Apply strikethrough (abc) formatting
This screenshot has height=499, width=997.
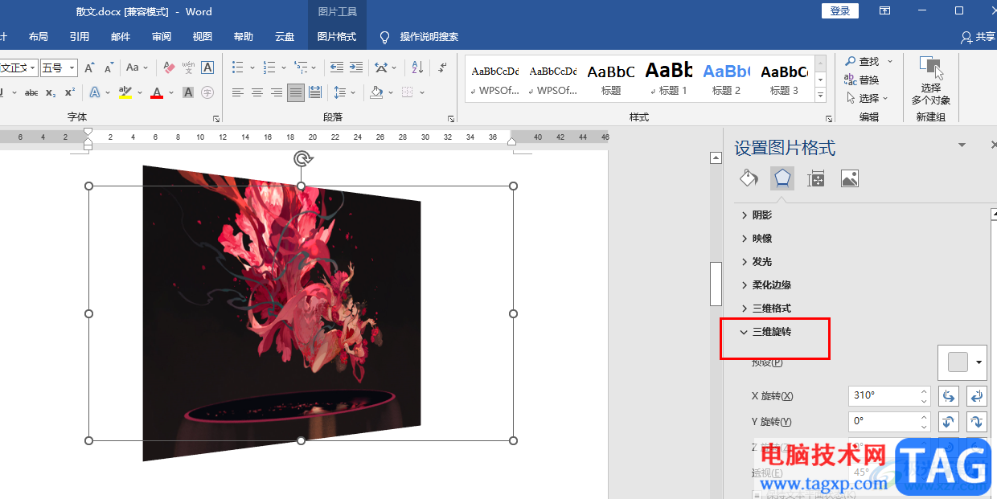tap(31, 92)
